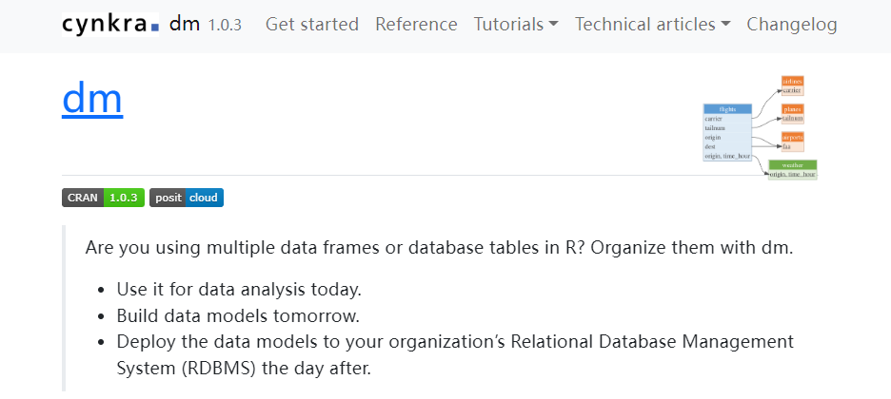The height and width of the screenshot is (399, 891).
Task: Click the dm brand name in navbar
Action: point(185,25)
